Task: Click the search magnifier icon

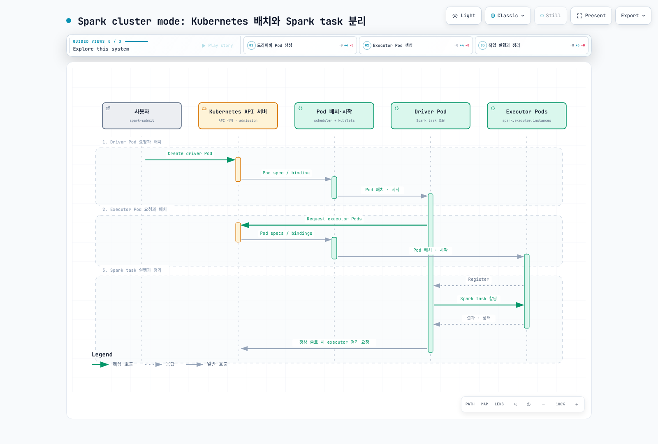Action: pyautogui.click(x=515, y=404)
